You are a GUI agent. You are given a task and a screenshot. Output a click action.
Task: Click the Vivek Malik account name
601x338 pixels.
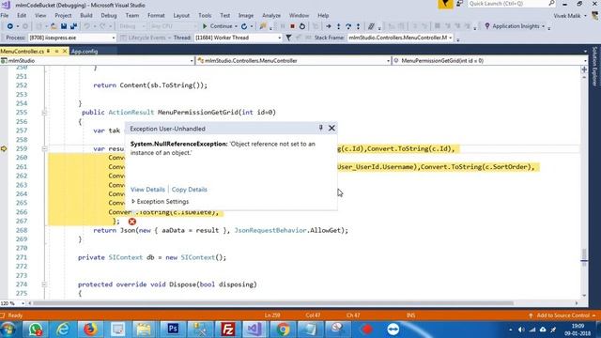pos(567,16)
